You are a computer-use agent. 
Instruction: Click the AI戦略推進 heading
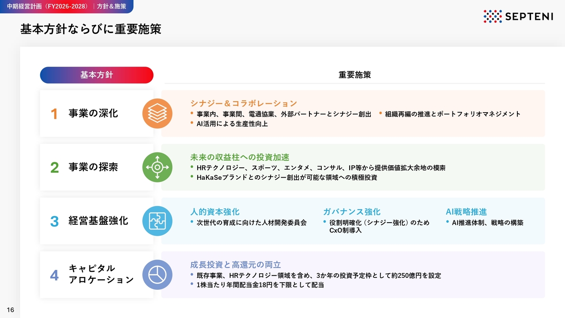point(466,212)
